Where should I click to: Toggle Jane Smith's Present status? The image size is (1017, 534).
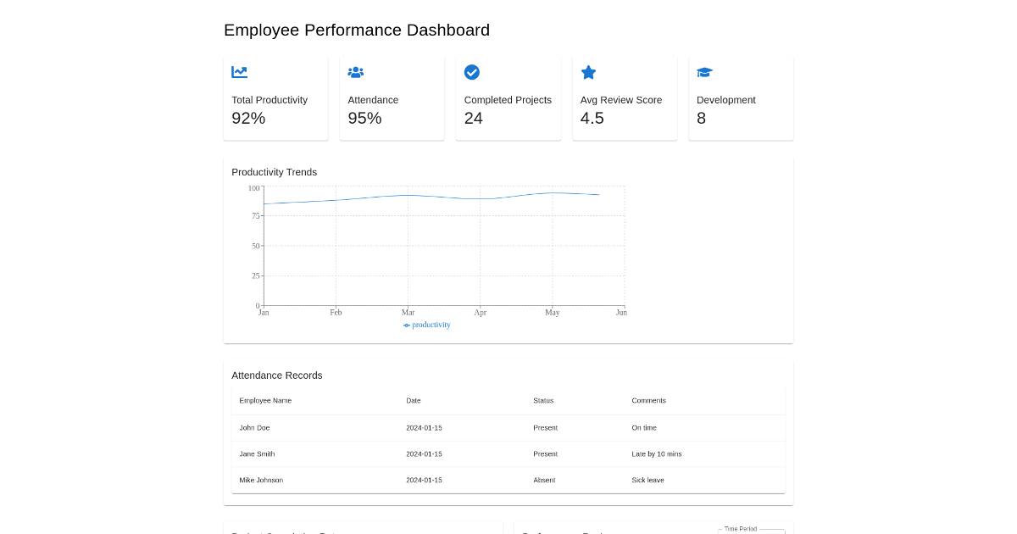click(545, 453)
